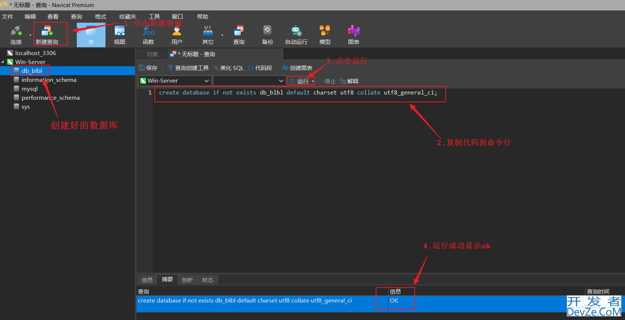625x320 pixels.
Task: Click the Others (其它) toolbar icon
Action: tap(208, 35)
